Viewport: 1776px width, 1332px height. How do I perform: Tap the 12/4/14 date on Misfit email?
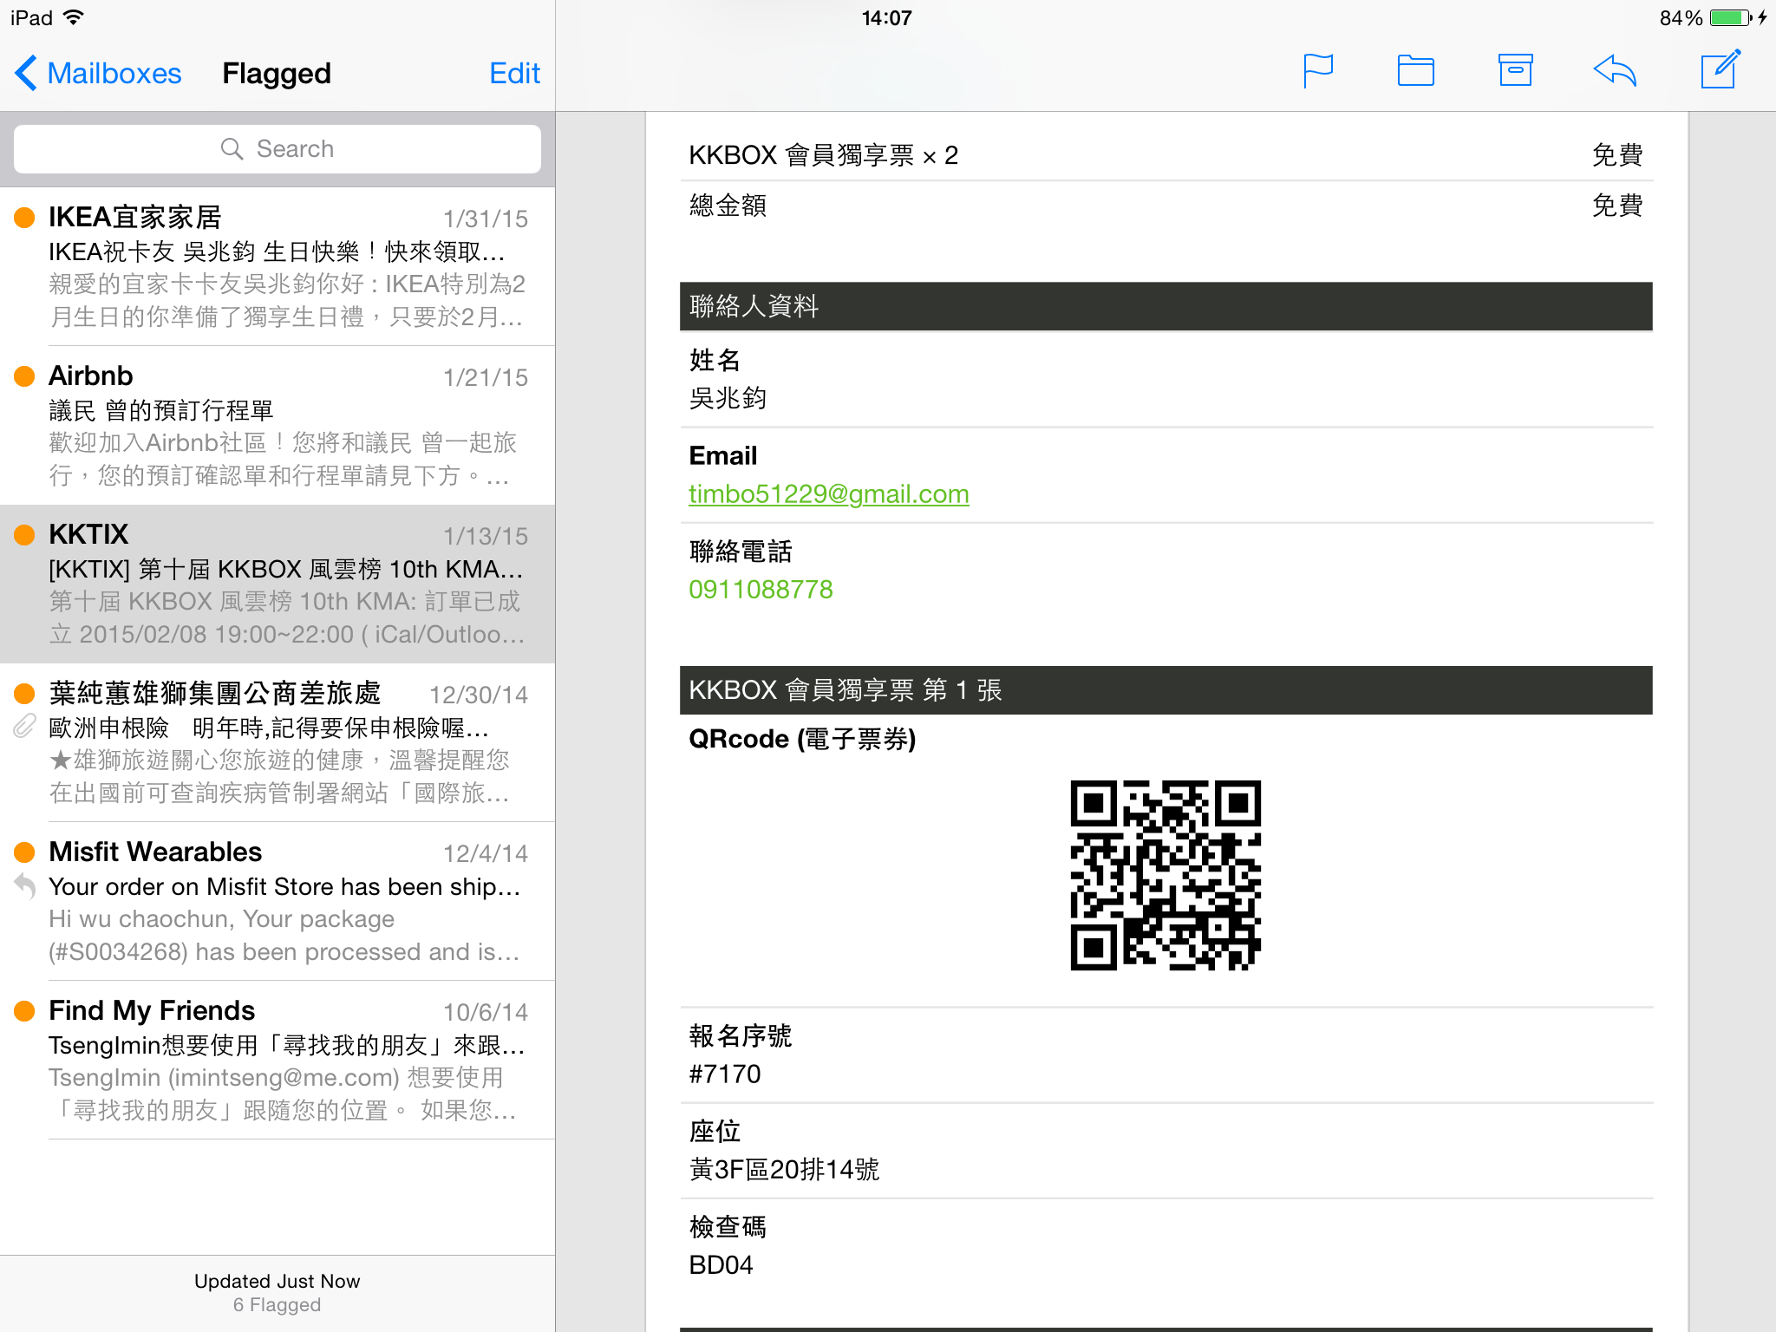point(486,853)
